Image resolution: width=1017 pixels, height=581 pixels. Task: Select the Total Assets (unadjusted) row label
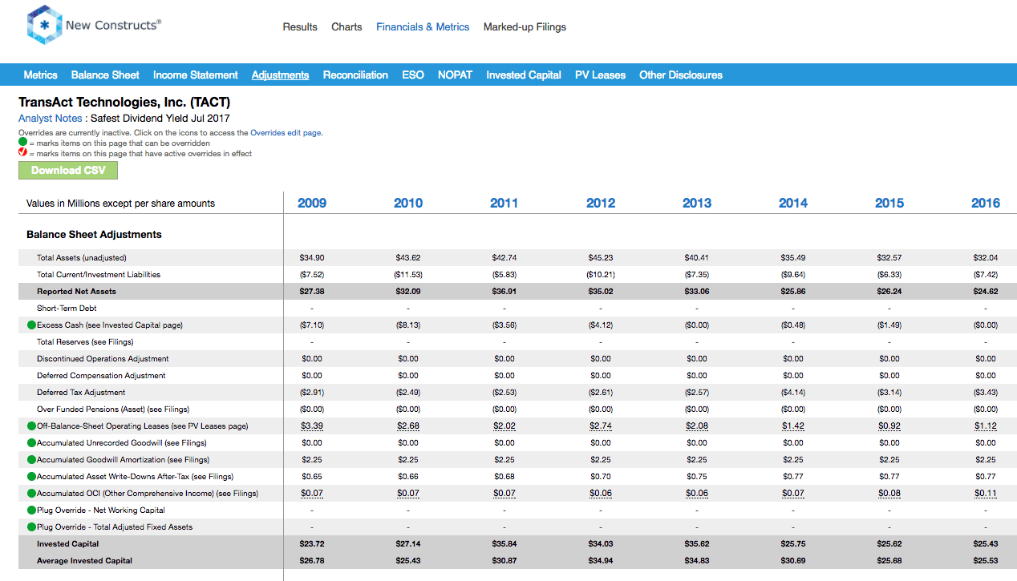click(82, 258)
